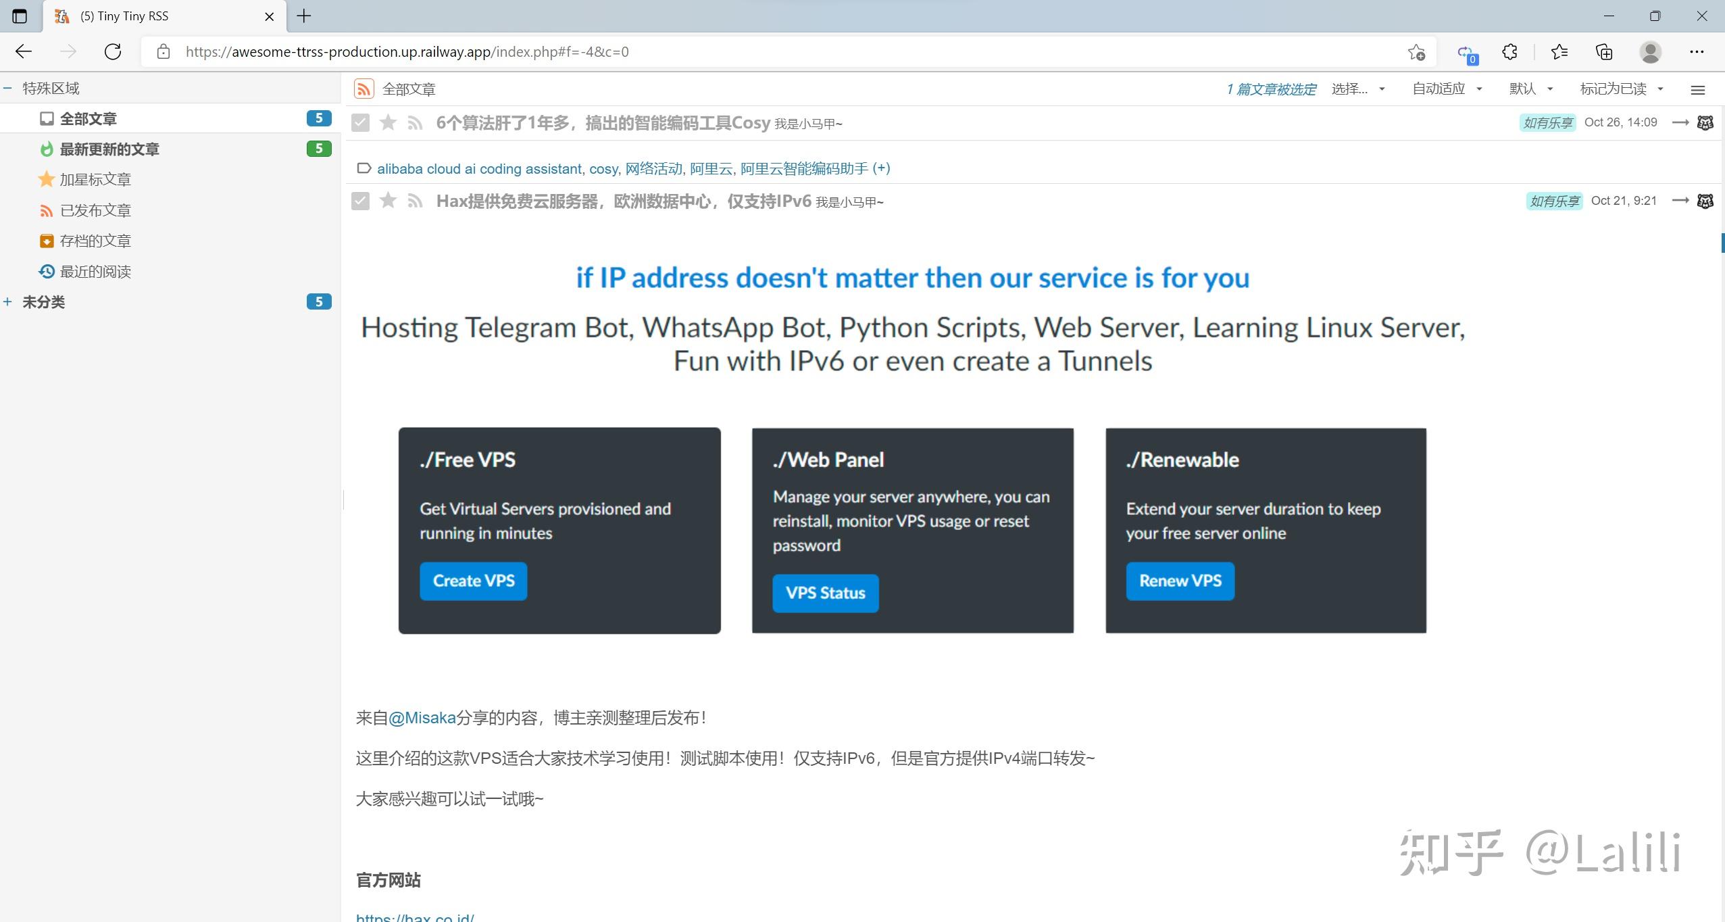The height and width of the screenshot is (922, 1725).
Task: Click the cosy tag link
Action: [603, 168]
